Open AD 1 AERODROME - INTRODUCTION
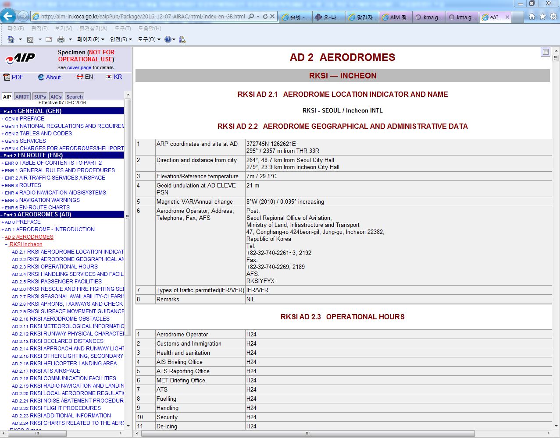Screen dimensions: 560x438 (x=50, y=230)
